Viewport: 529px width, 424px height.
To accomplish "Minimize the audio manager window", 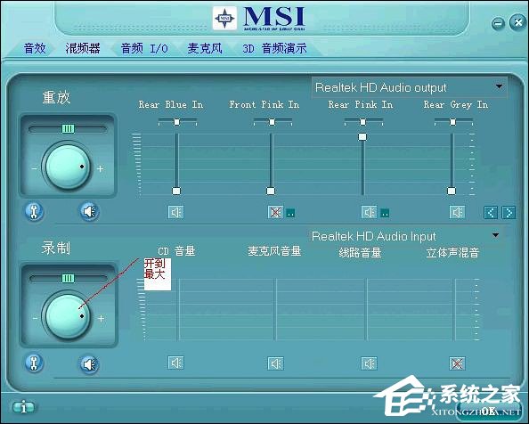I will pyautogui.click(x=498, y=23).
